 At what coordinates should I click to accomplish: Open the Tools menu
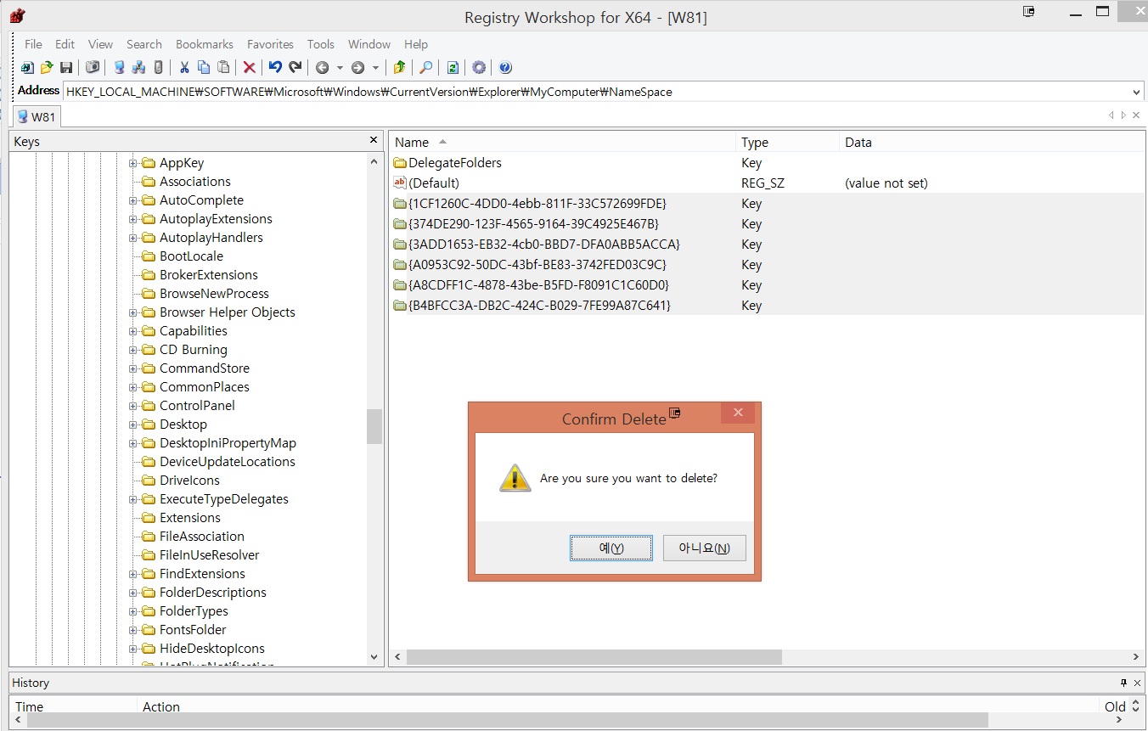(x=321, y=44)
